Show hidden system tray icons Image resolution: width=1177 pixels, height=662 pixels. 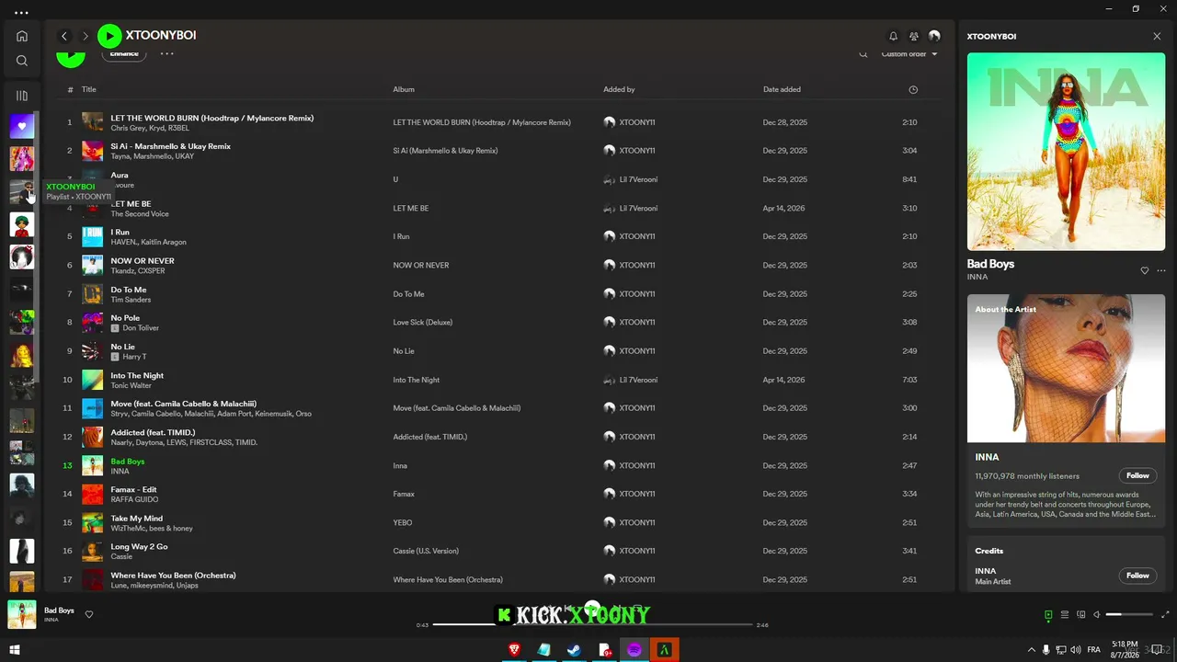1032,650
